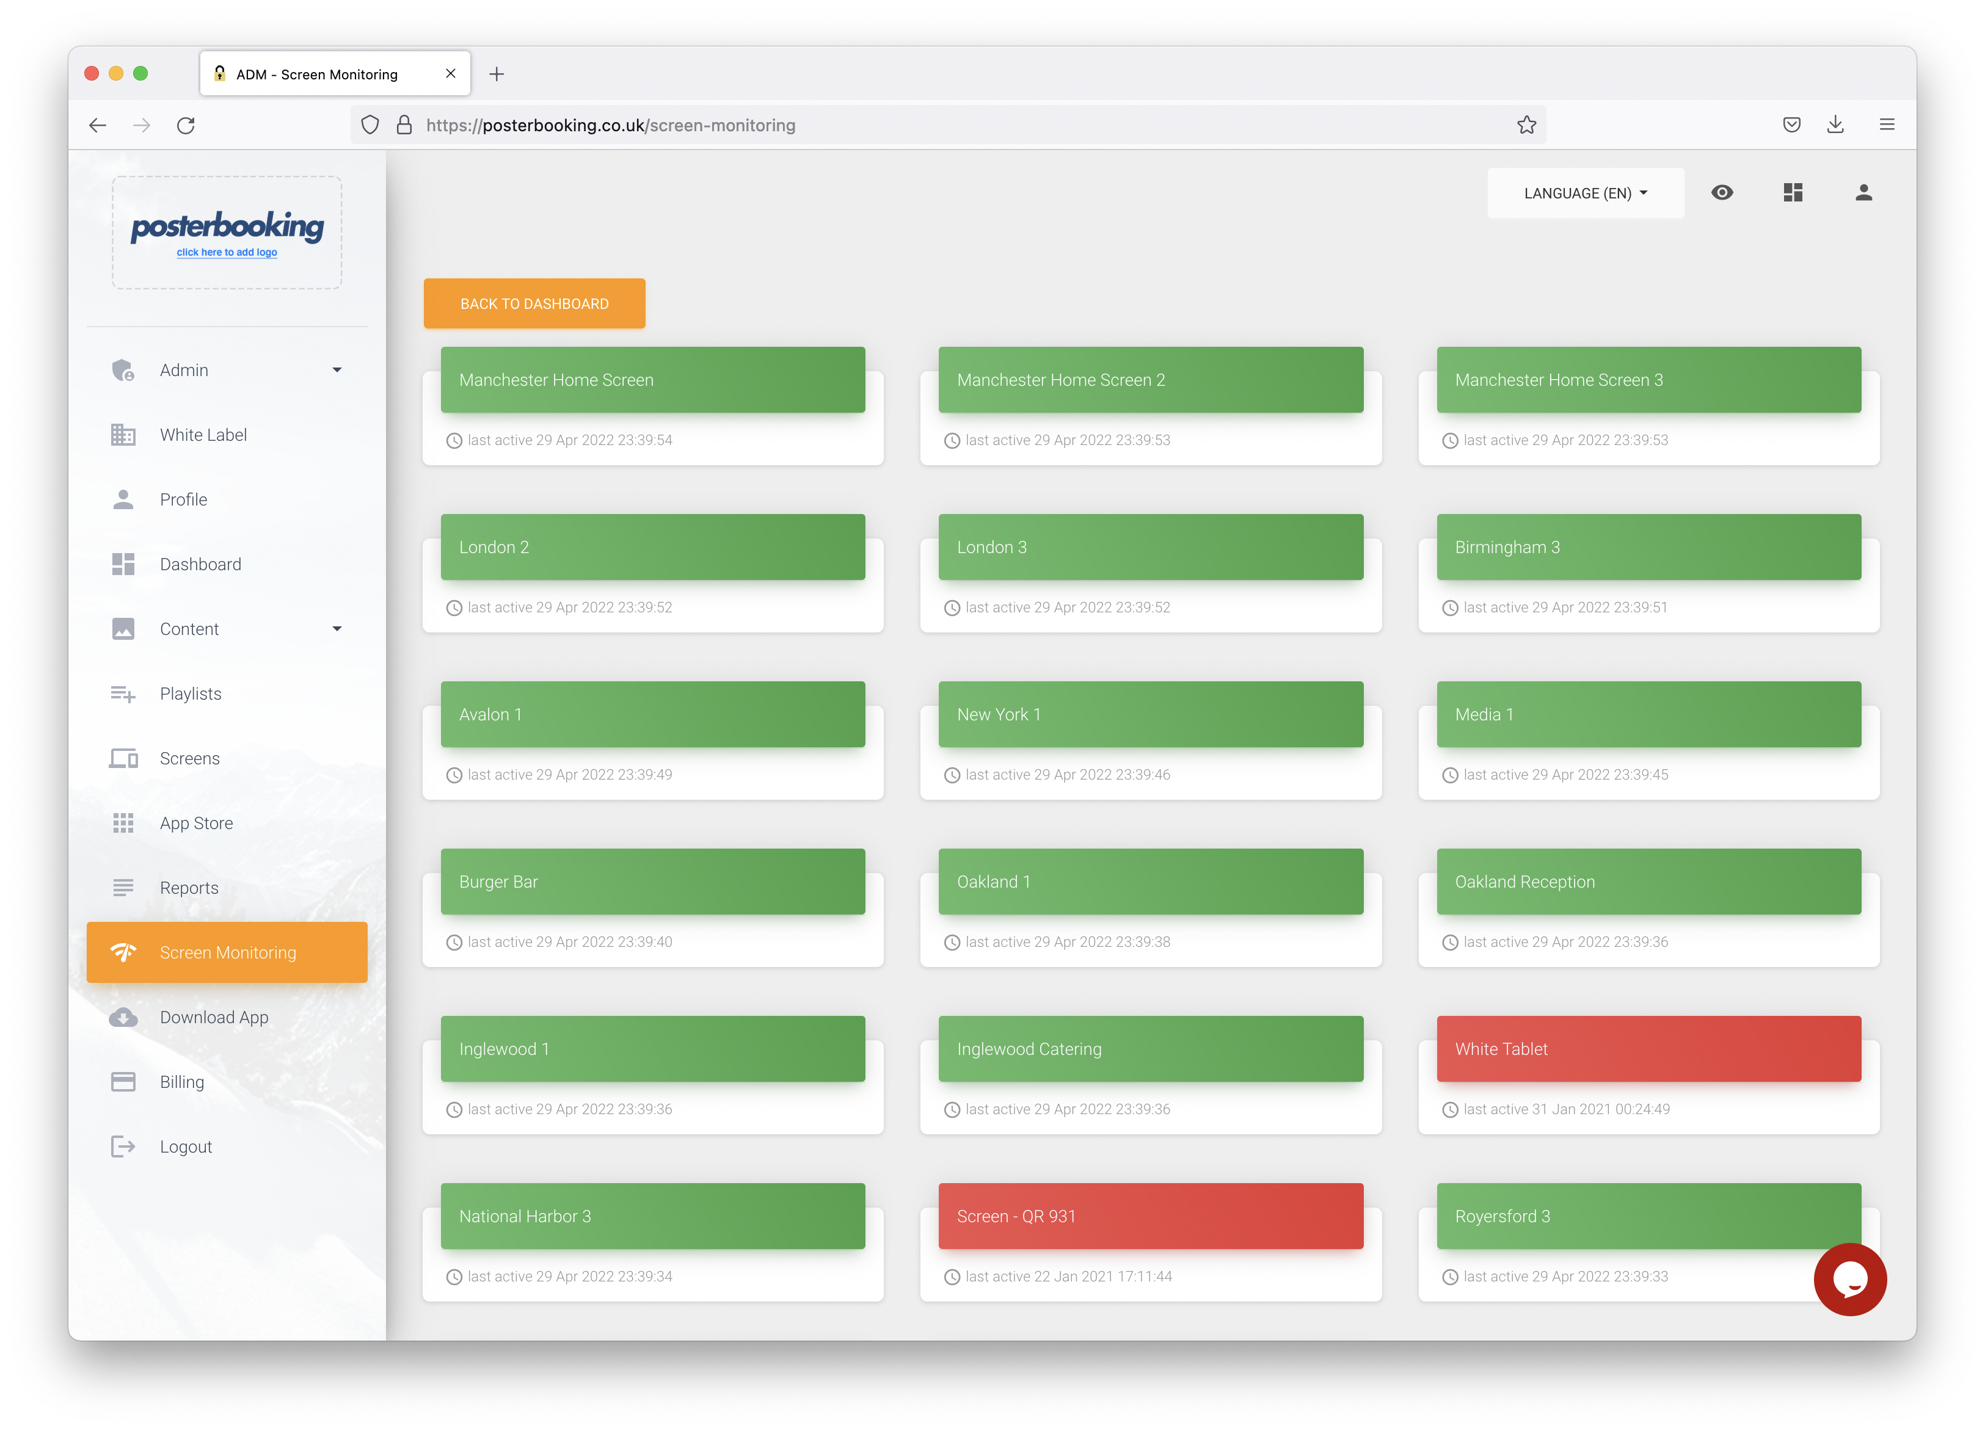1985x1431 pixels.
Task: Click the App Store grid icon
Action: tap(123, 823)
